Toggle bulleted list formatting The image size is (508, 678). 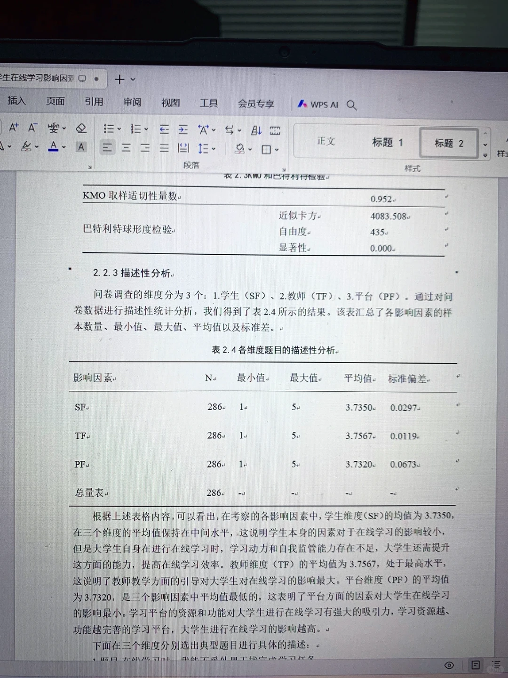pos(109,129)
